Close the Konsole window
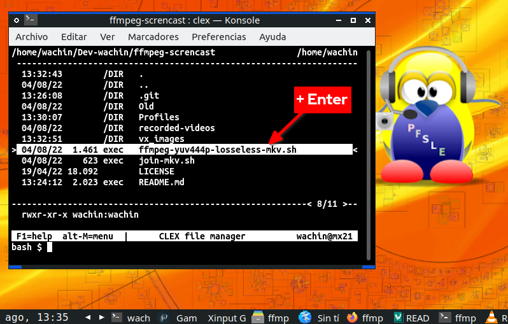The height and width of the screenshot is (324, 508). pyautogui.click(x=368, y=20)
